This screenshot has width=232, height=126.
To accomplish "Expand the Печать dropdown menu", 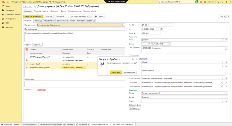I will coord(99,17).
